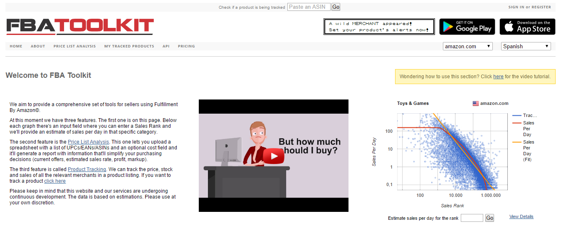The height and width of the screenshot is (246, 561).
Task: Click Go next to the ASIN field
Action: [336, 7]
